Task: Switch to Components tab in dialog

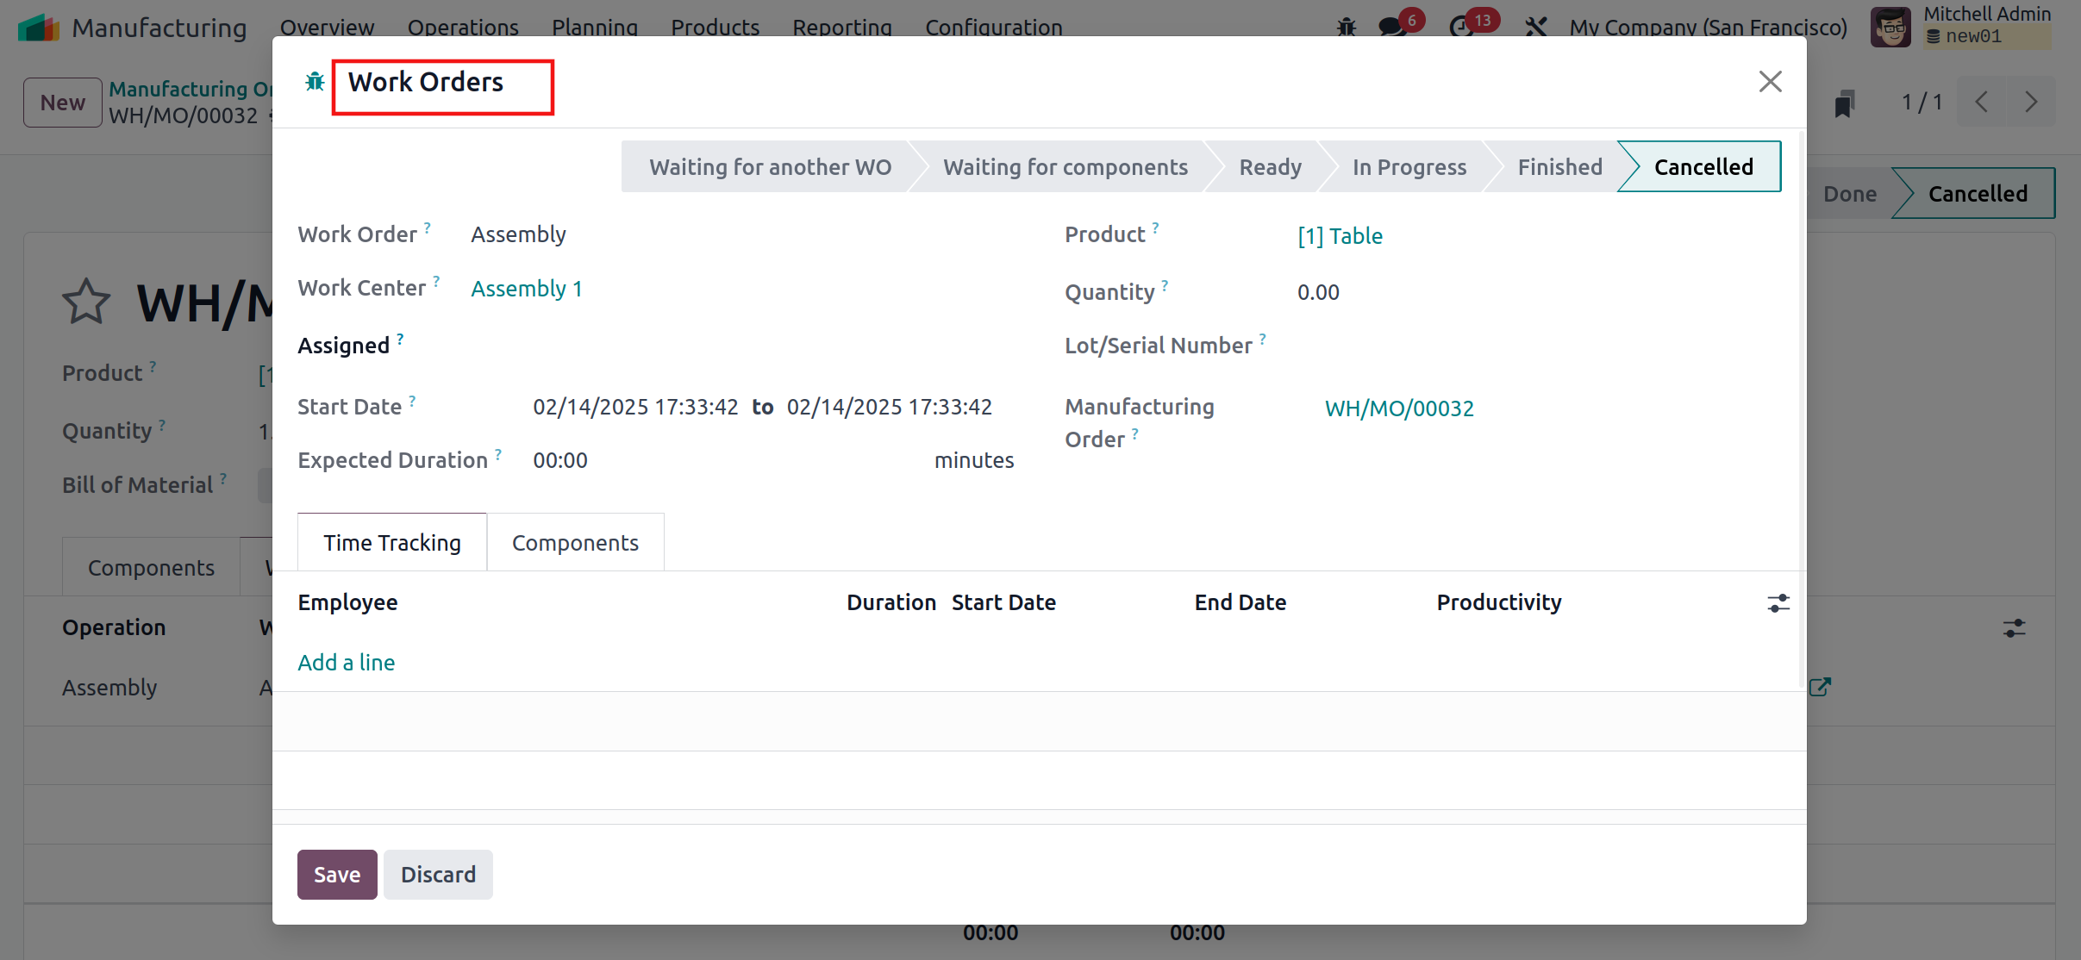Action: (575, 543)
